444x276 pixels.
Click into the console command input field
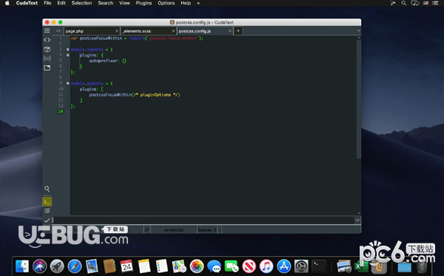(x=203, y=221)
